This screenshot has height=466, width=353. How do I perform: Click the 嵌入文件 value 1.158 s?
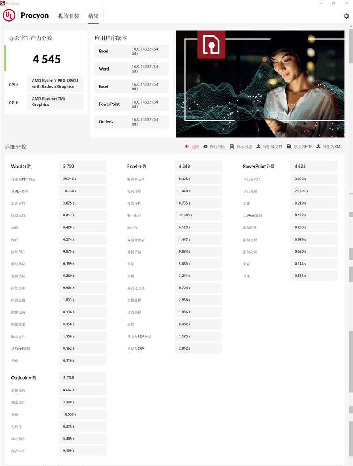coord(83,336)
